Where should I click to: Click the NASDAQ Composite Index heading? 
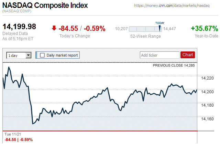pos(45,5)
